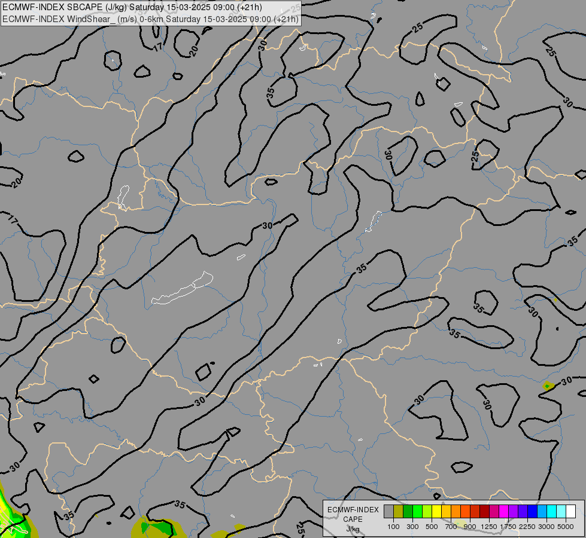Click the WindShear 0-6km title line
586x538 pixels.
click(x=151, y=19)
